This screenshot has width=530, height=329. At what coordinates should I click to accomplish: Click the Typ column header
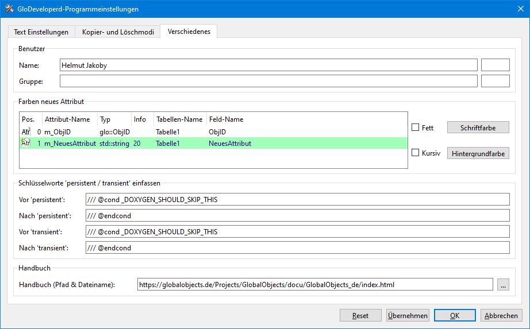point(114,119)
